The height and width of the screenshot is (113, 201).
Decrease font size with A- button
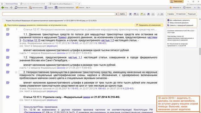point(195,8)
